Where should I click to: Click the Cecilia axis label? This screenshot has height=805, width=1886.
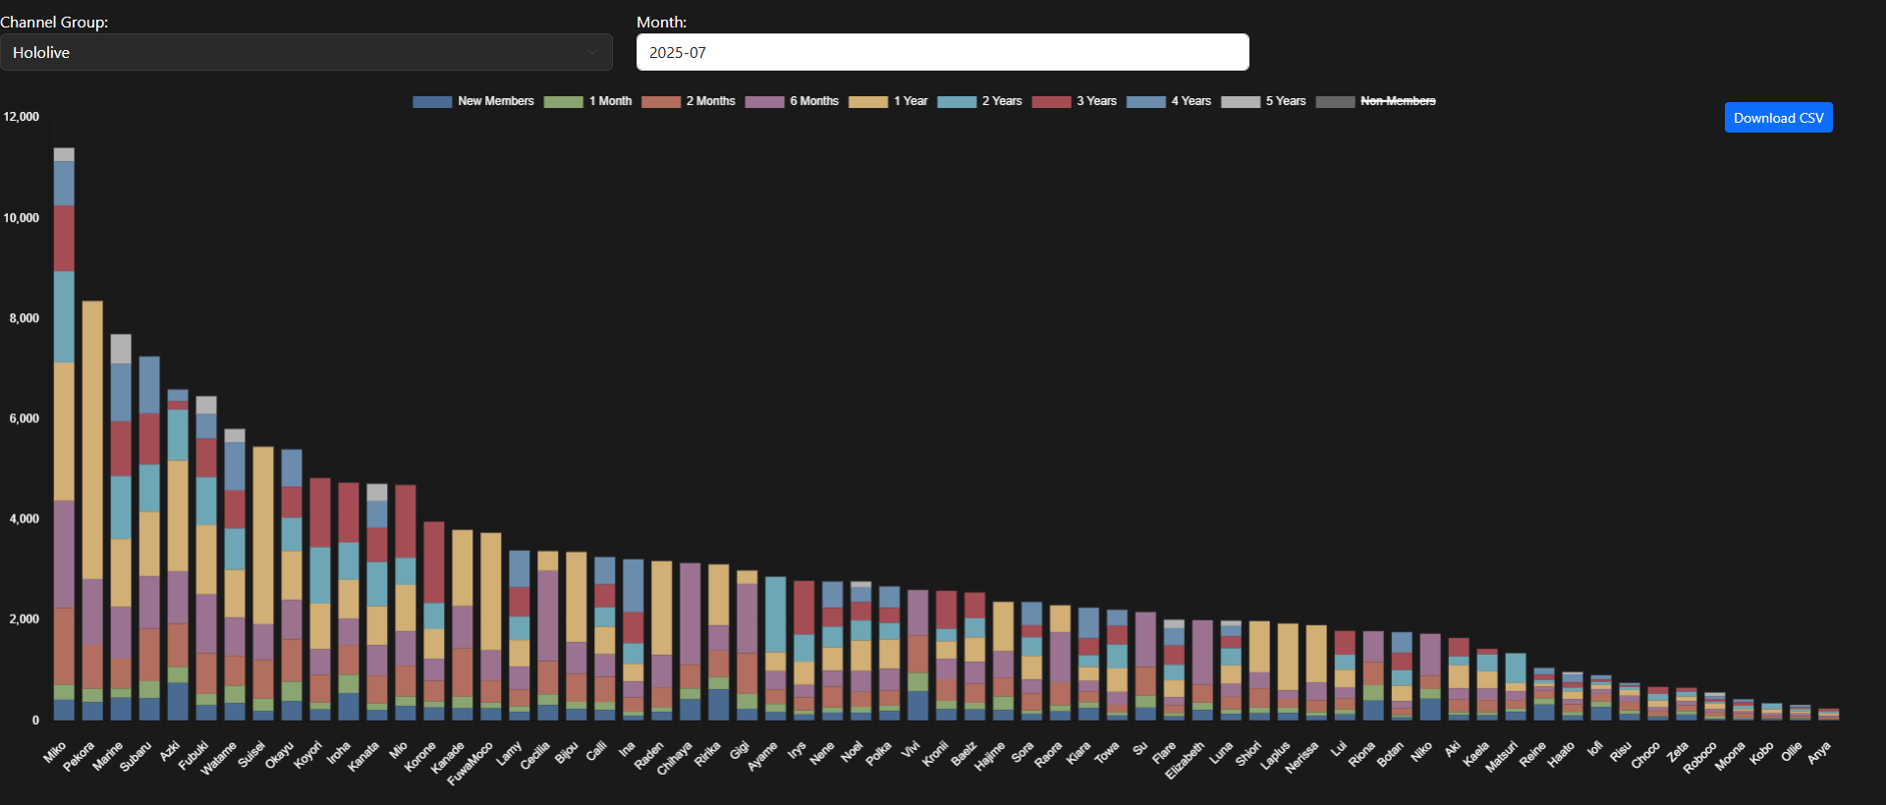(534, 756)
